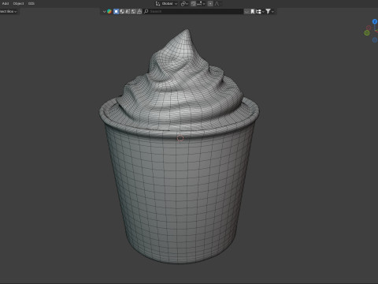Click the red X axis circle on the gizmo
The width and height of the screenshot is (378, 284).
tap(369, 28)
